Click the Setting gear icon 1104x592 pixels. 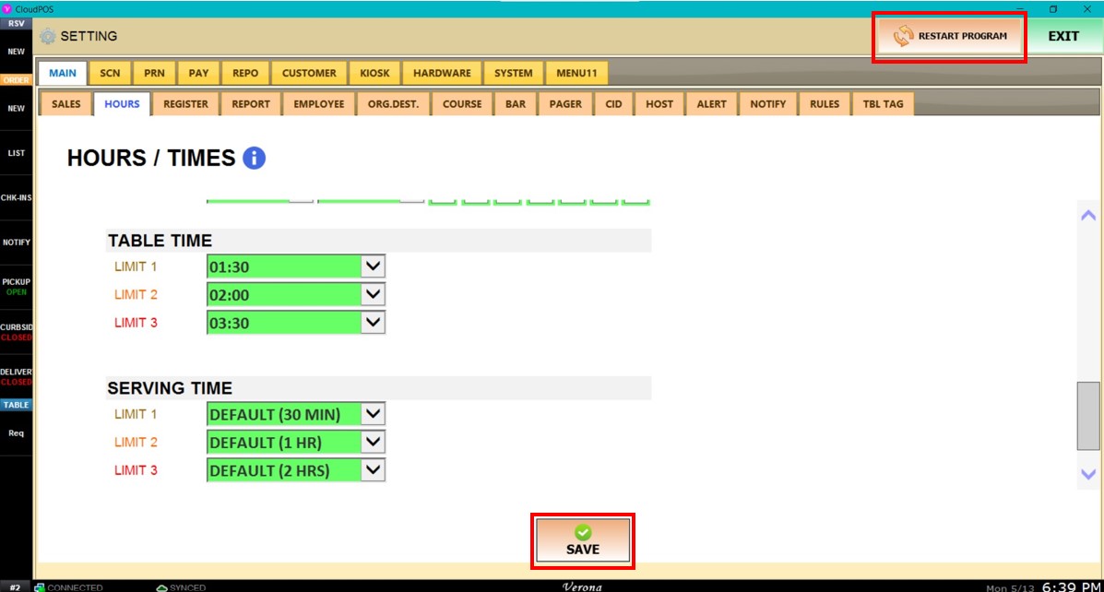(47, 37)
